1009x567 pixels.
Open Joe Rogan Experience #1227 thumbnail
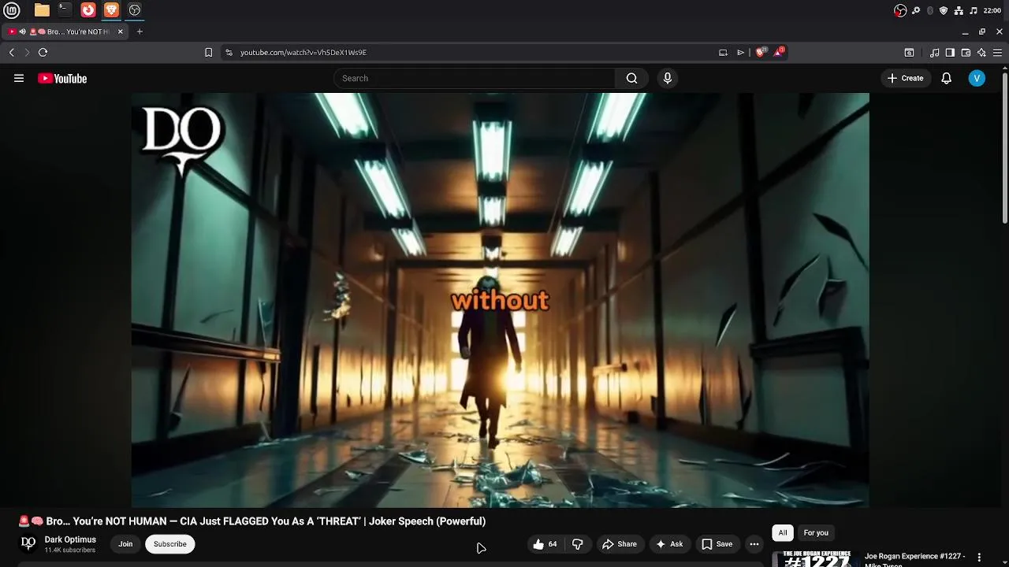(815, 558)
